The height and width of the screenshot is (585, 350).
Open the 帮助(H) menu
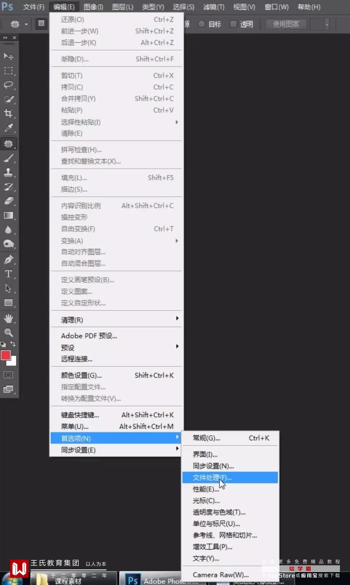click(x=309, y=7)
